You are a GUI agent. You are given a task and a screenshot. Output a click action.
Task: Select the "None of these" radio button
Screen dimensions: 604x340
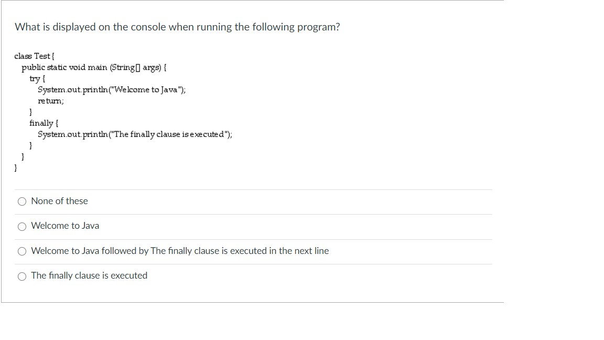tap(21, 201)
